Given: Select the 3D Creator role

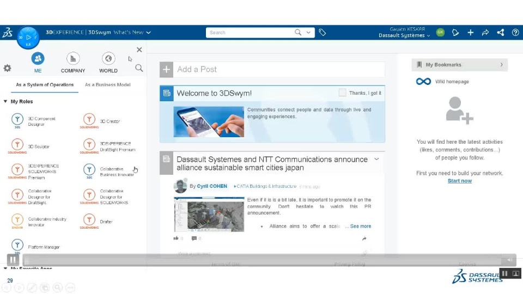Looking at the screenshot, I should 100,121.
